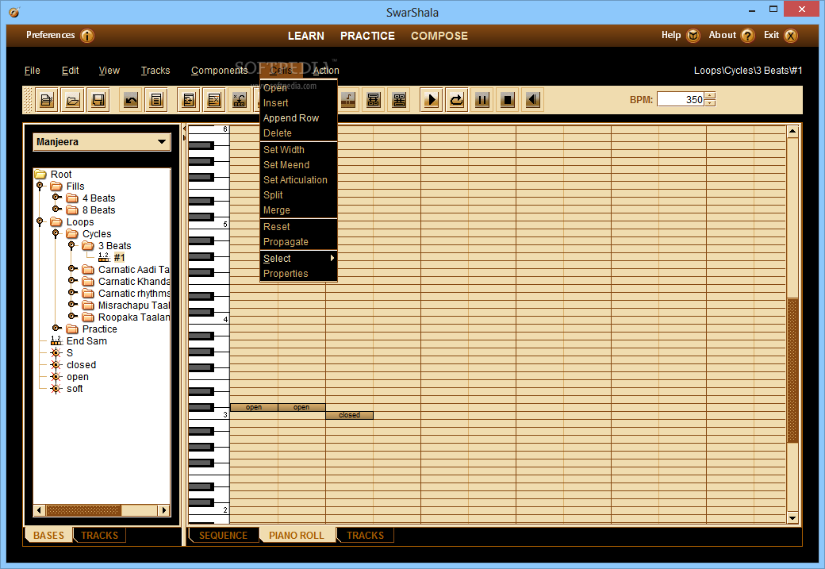Viewport: 825px width, 569px height.
Task: Switch to TRACKS tab beside PIANO ROLL
Action: (365, 536)
